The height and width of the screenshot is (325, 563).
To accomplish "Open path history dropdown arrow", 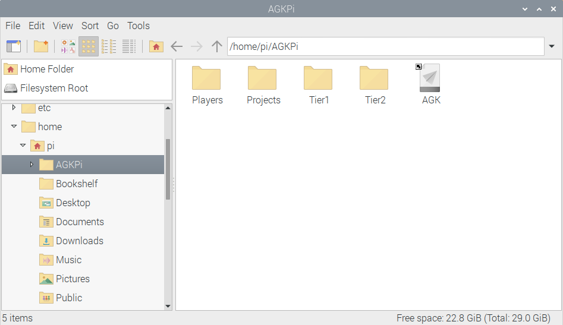I will (x=552, y=46).
